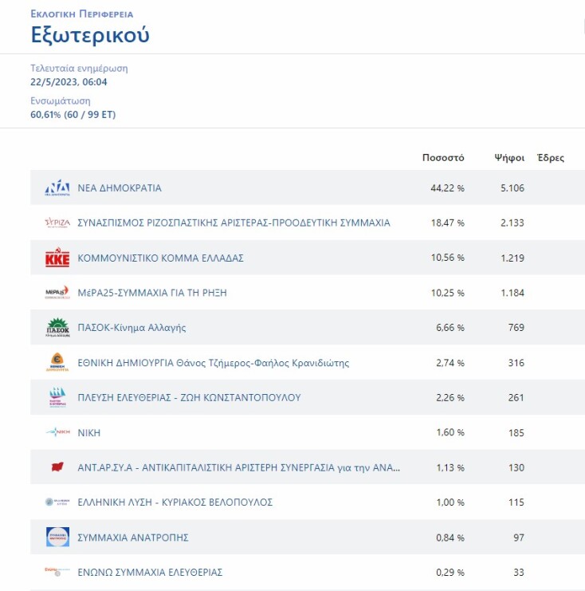Click the Ελληνική Λύση party logo
This screenshot has height=591, width=585.
tap(57, 502)
